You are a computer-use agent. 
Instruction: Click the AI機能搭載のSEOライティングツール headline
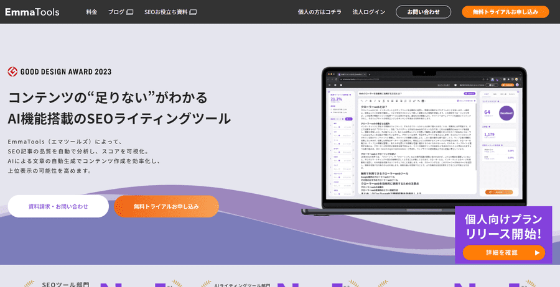(119, 119)
